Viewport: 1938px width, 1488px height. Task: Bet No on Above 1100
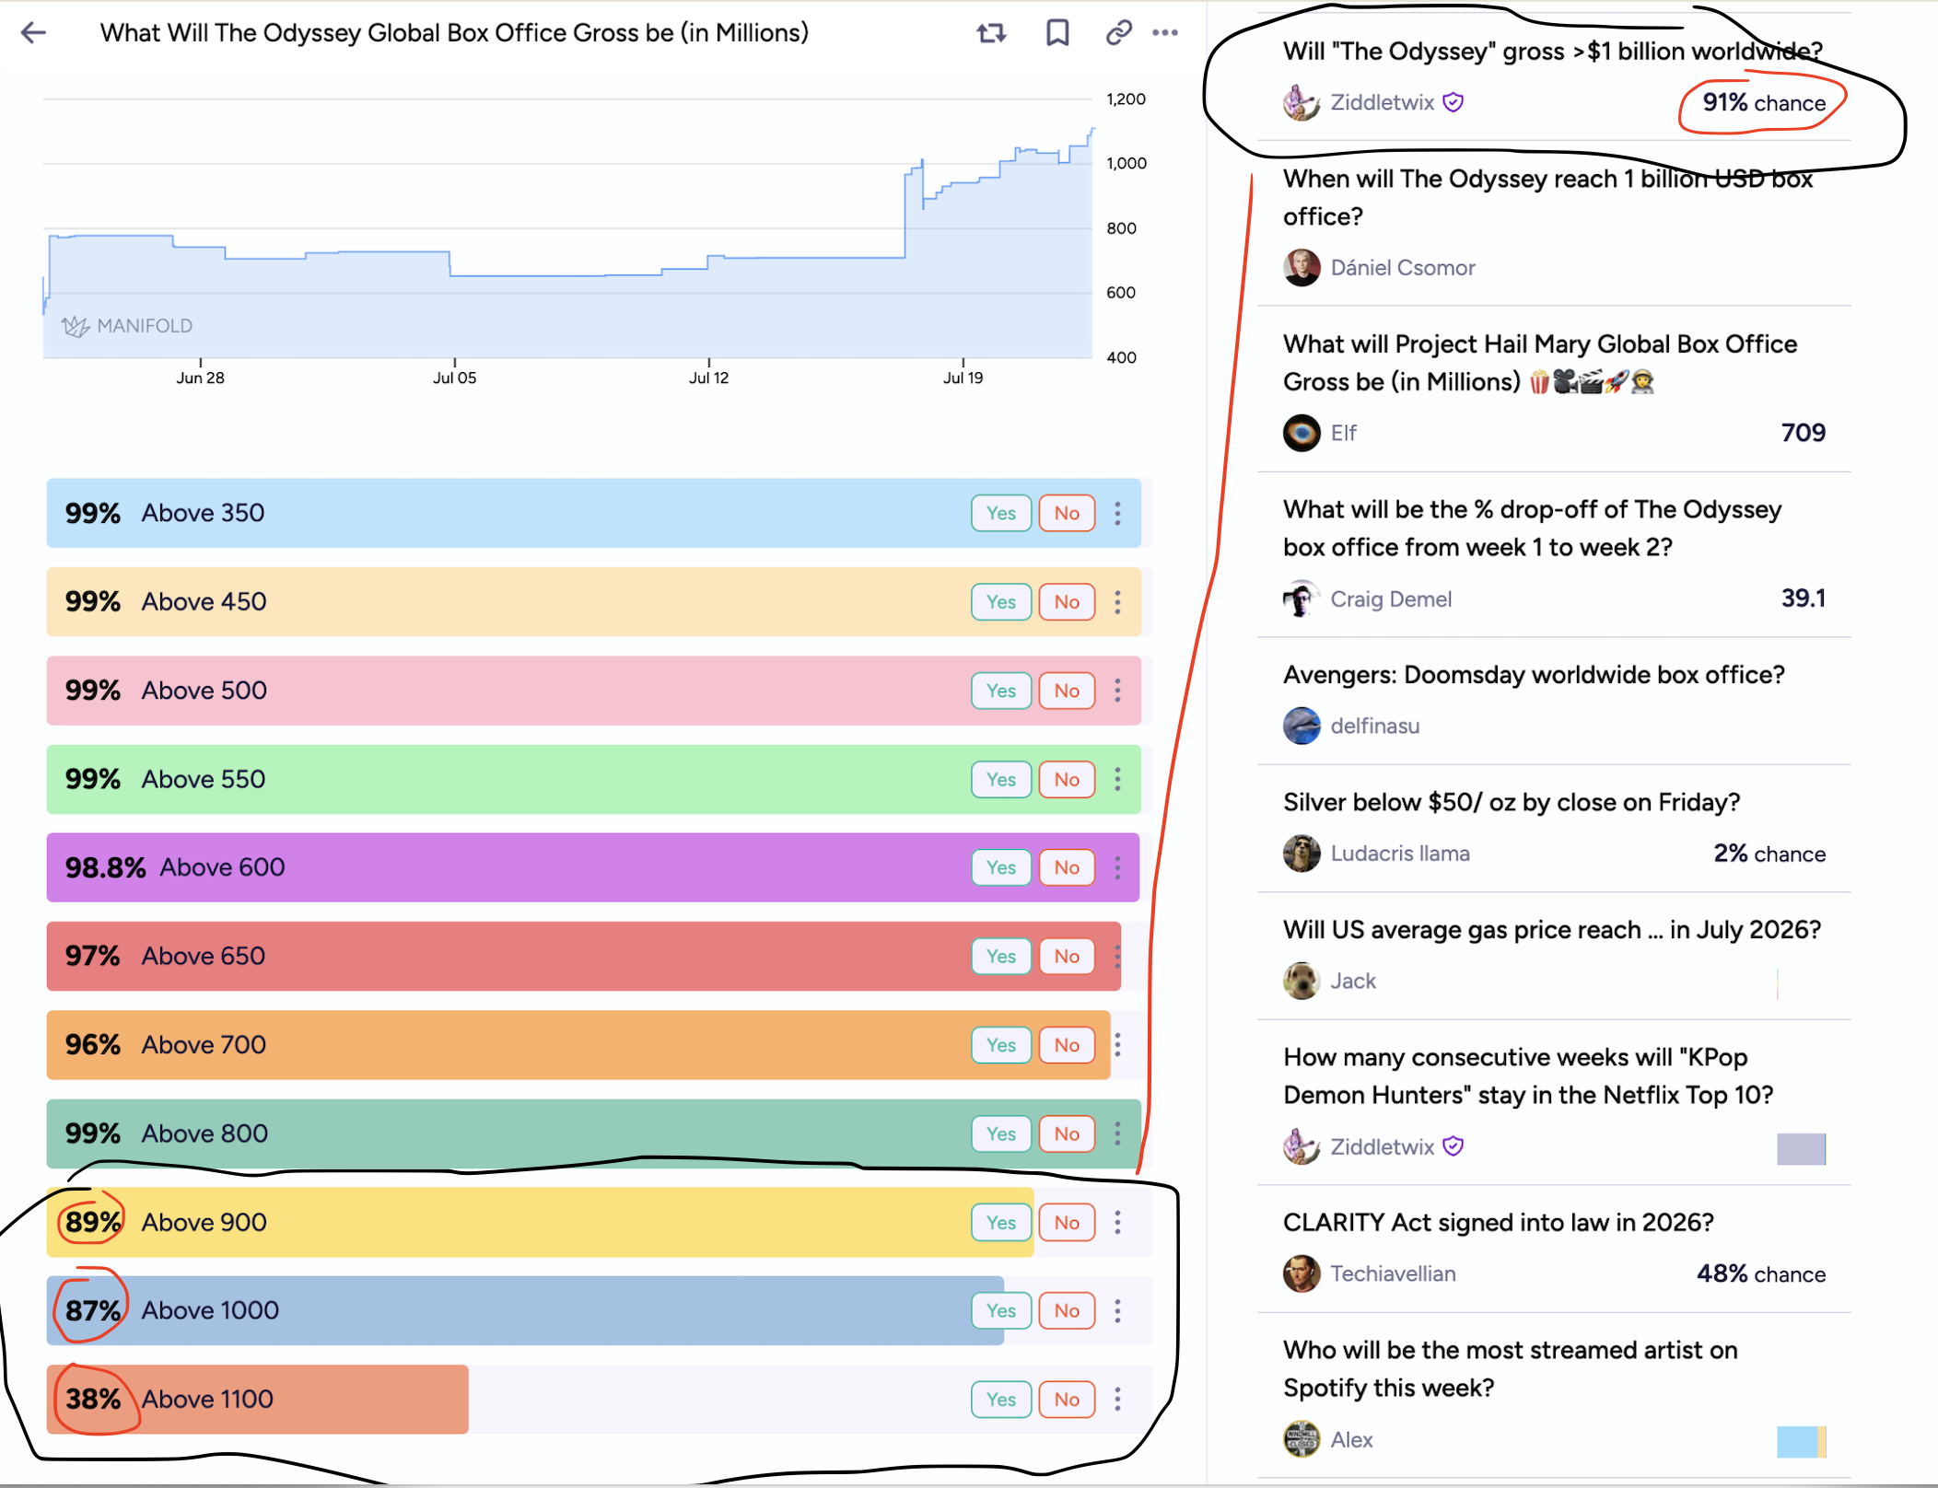[1067, 1400]
